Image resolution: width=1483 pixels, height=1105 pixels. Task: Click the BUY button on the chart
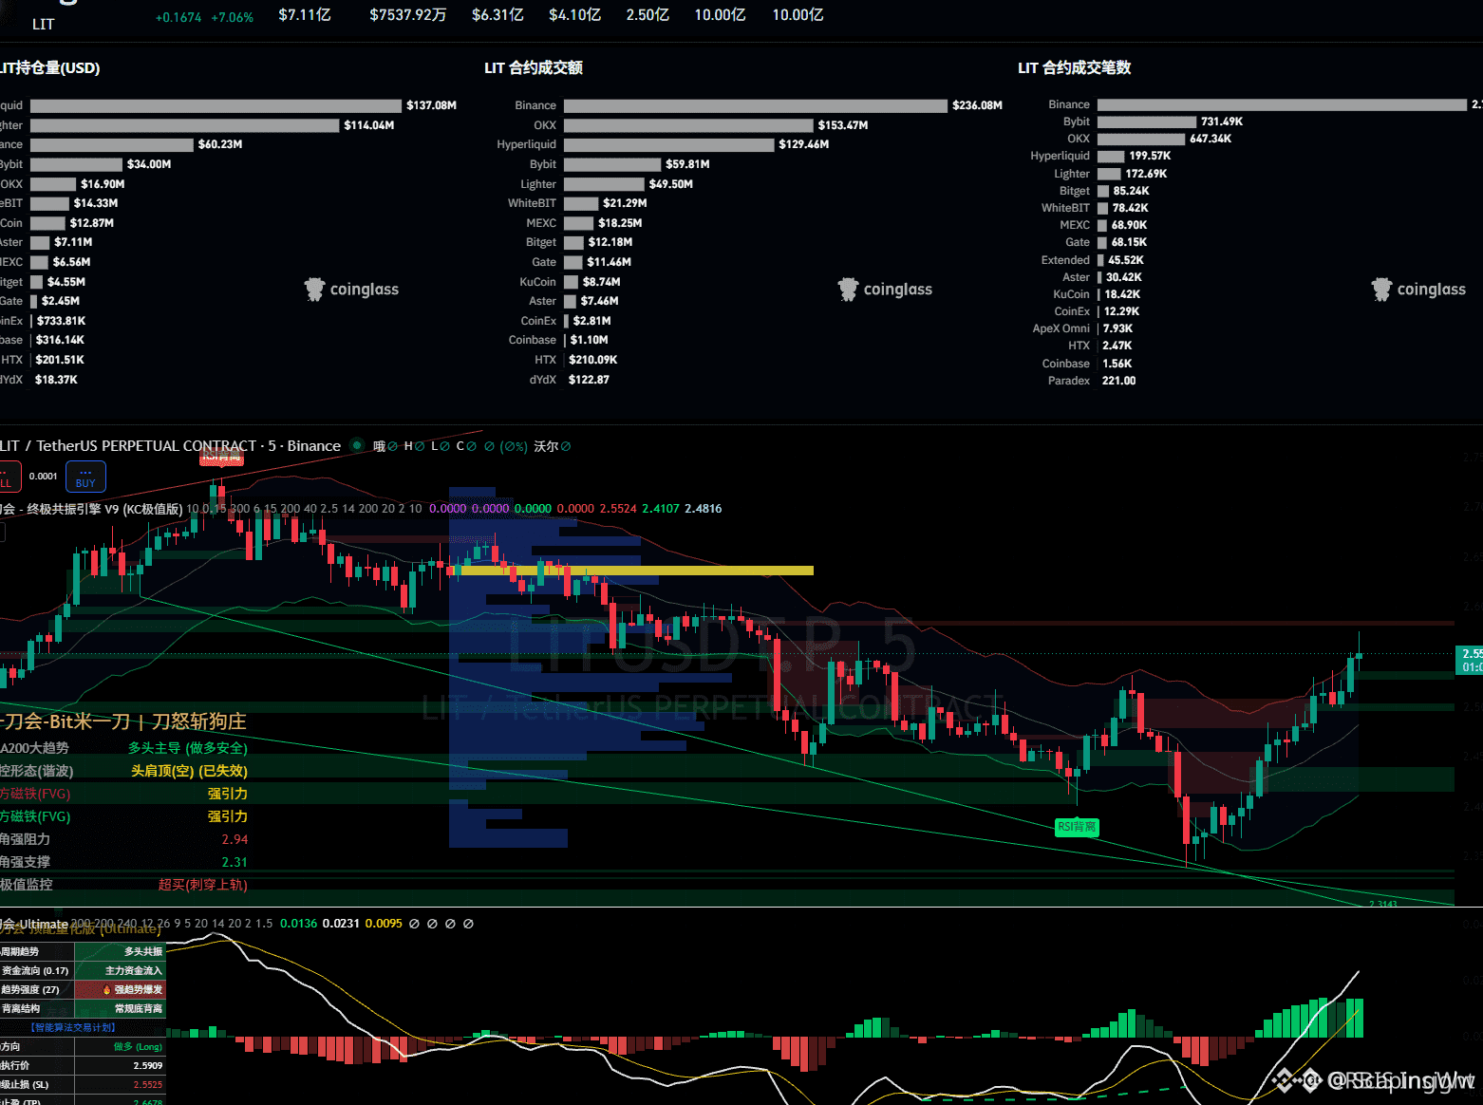(85, 477)
